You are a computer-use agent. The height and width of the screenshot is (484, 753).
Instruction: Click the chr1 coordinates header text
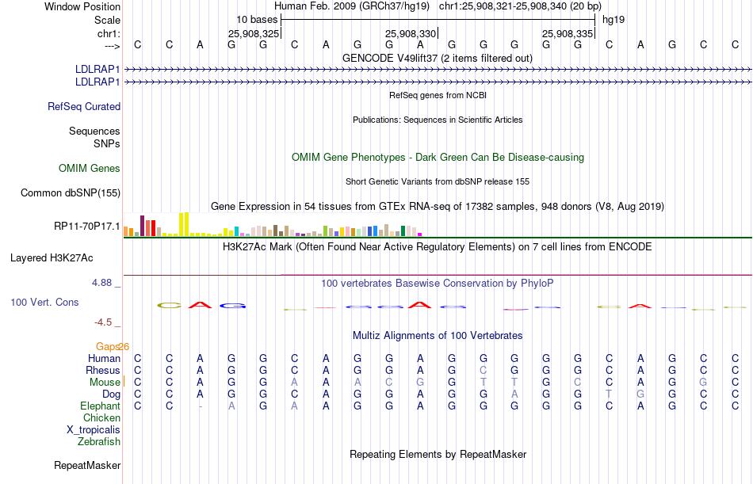point(520,6)
